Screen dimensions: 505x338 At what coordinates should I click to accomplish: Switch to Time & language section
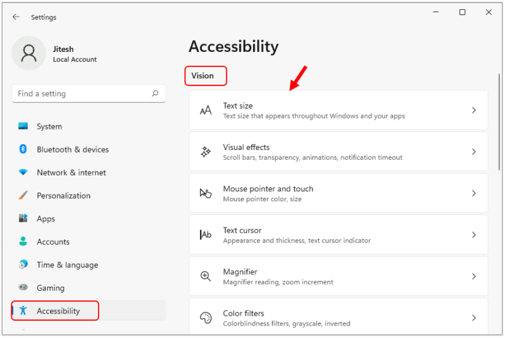point(67,265)
